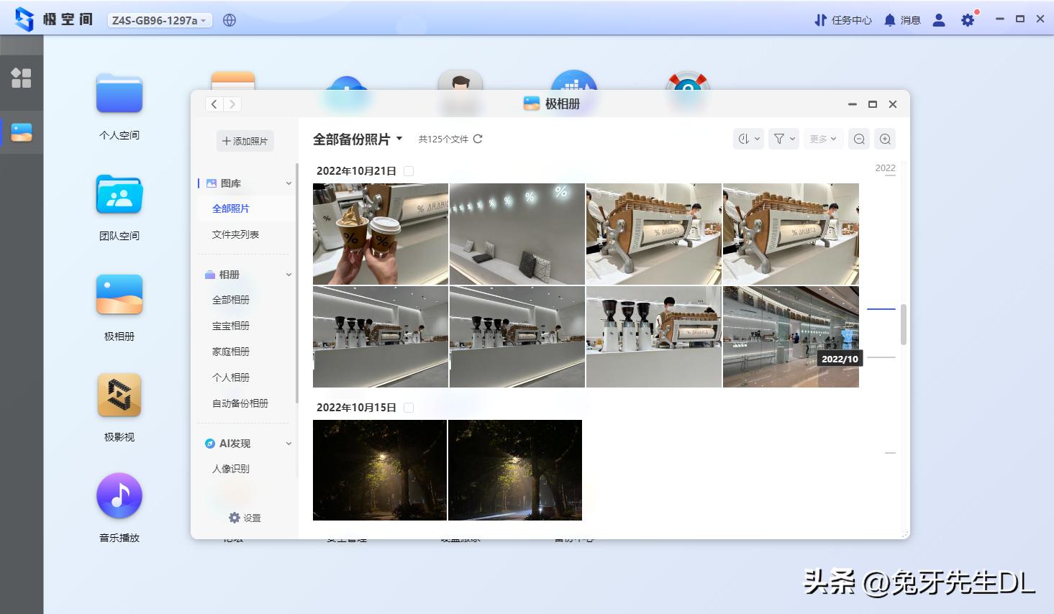Viewport: 1054px width, 614px height.
Task: Open 任务中心 task center
Action: click(x=843, y=20)
